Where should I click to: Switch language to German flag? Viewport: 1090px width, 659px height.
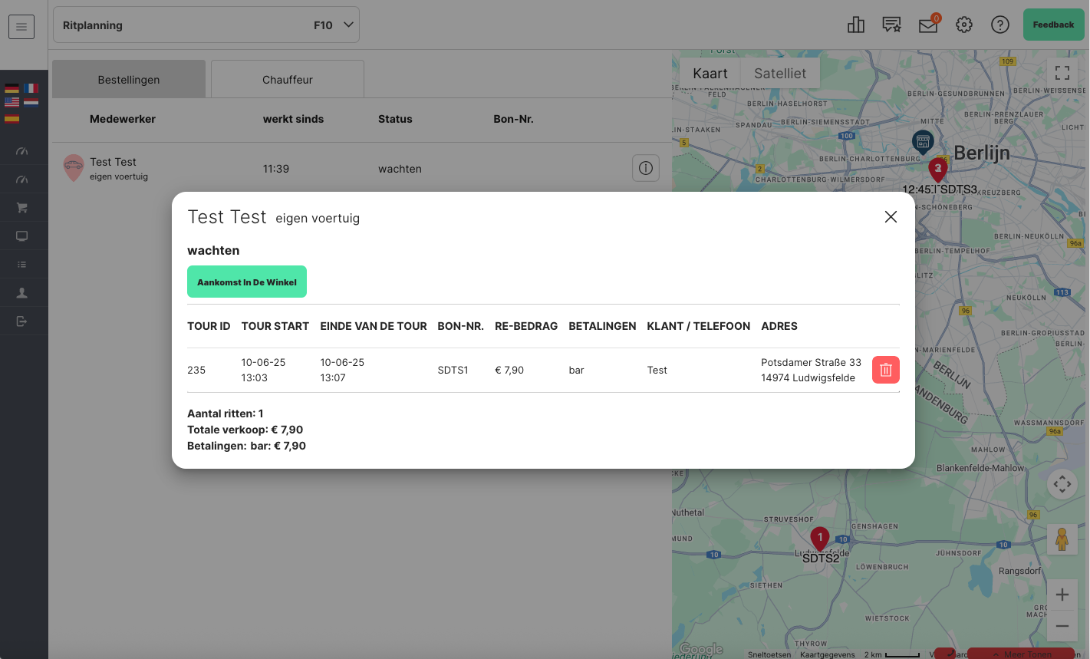click(12, 88)
